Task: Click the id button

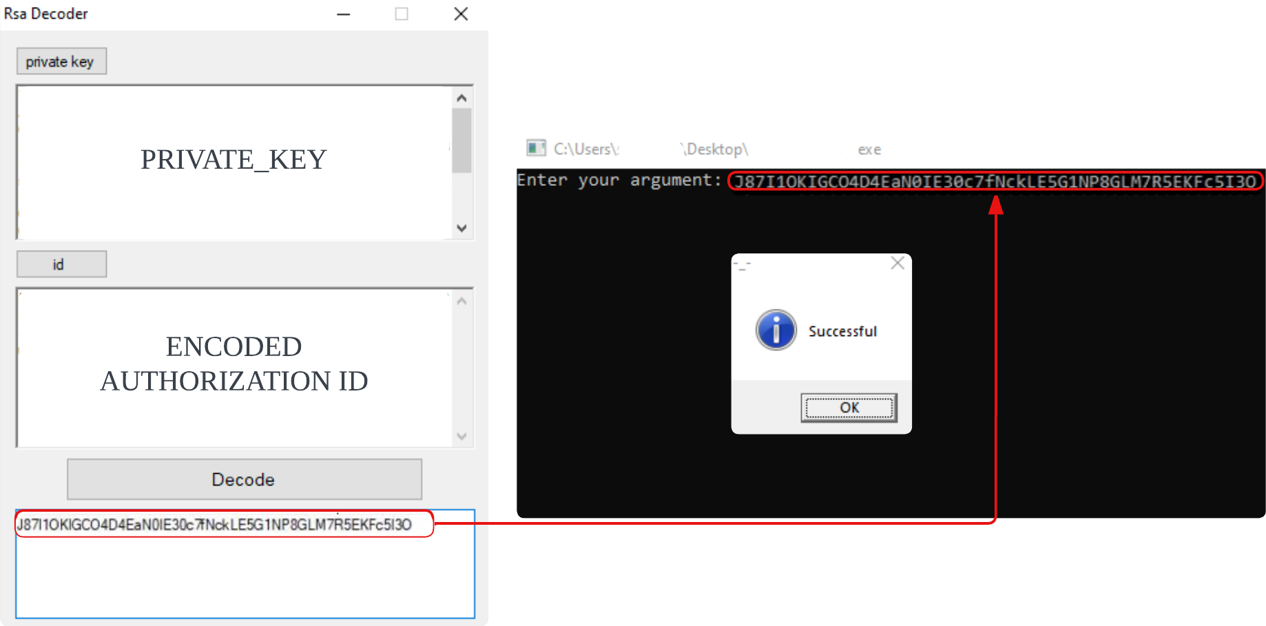Action: click(61, 264)
